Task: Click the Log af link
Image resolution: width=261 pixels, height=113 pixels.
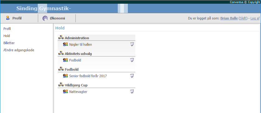Action: coord(255,18)
